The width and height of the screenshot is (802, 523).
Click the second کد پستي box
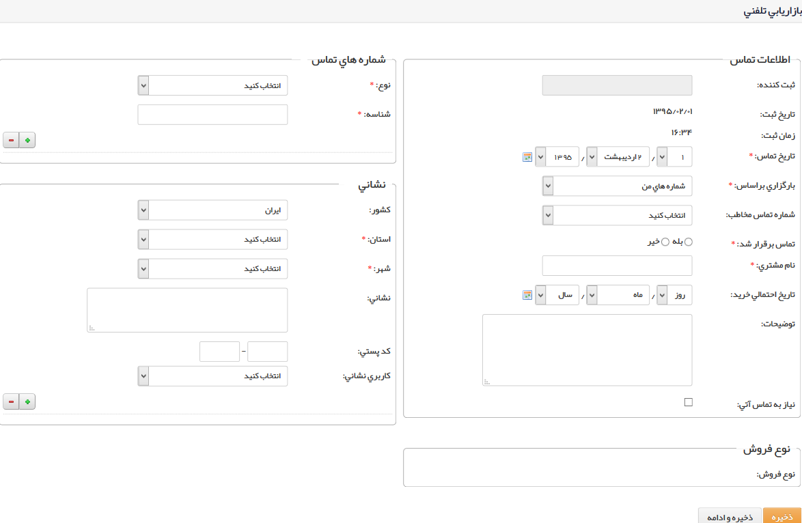point(219,352)
